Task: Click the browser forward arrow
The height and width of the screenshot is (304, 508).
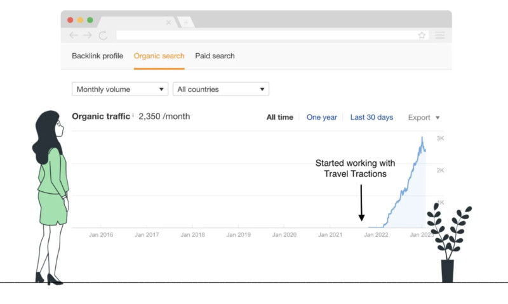Action: 88,35
